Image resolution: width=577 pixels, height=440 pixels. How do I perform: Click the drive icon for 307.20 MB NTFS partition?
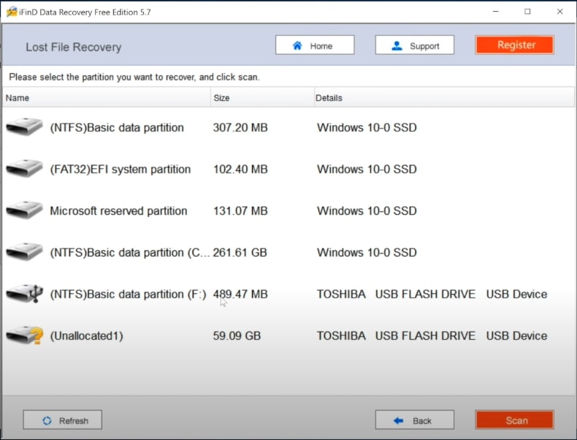pyautogui.click(x=25, y=128)
